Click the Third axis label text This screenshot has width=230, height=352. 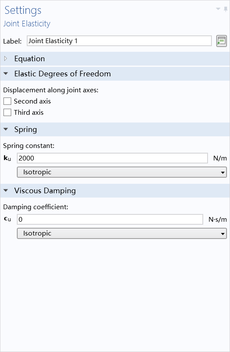click(x=29, y=112)
